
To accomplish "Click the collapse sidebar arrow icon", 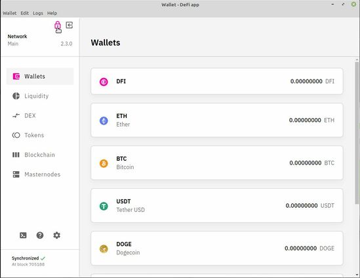I will 70,25.
